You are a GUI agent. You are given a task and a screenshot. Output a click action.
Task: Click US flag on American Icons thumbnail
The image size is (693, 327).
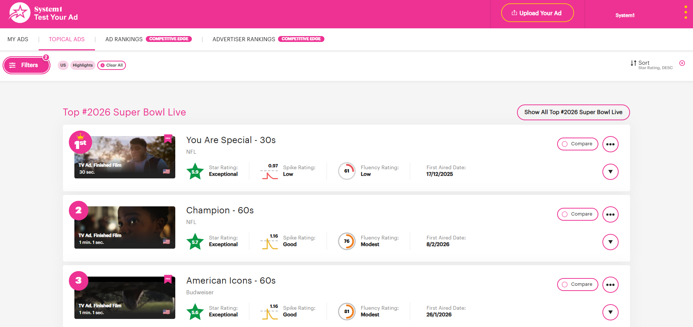tap(166, 312)
